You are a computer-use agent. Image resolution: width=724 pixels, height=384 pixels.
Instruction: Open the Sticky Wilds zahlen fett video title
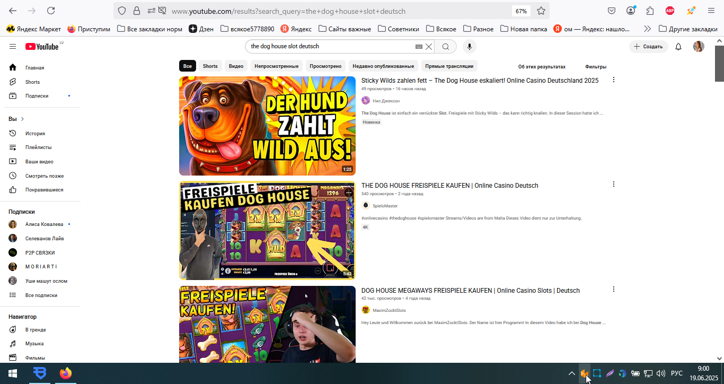(480, 81)
